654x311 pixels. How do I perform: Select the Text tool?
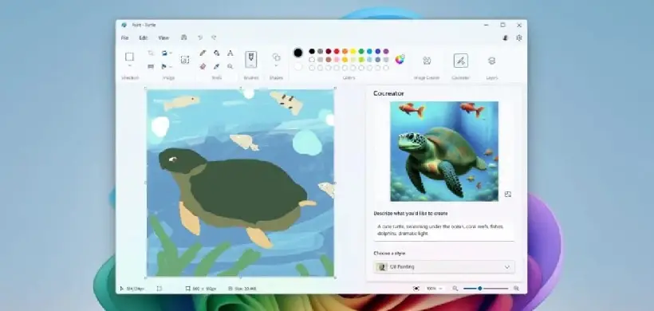pos(230,53)
